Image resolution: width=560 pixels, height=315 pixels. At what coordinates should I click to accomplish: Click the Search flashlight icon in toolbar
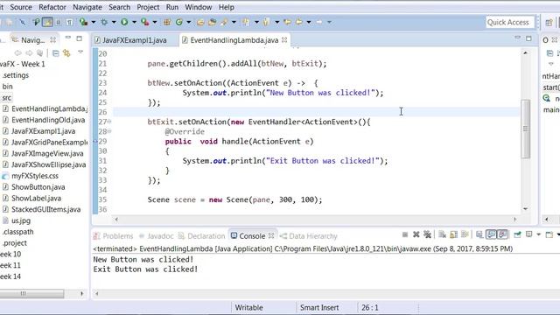(x=224, y=22)
